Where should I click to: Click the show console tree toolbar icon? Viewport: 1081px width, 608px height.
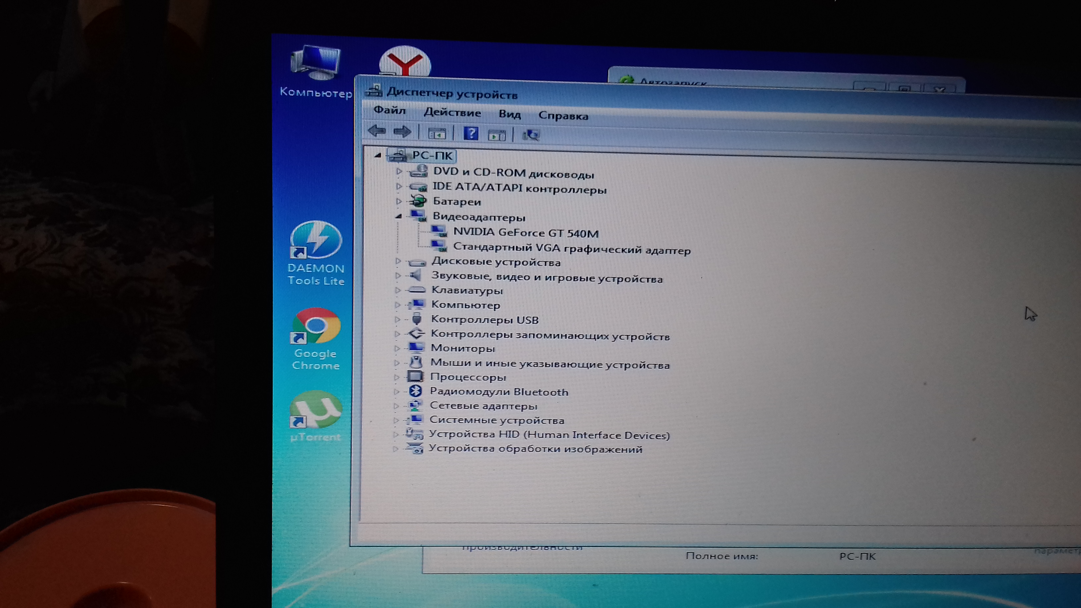click(437, 134)
